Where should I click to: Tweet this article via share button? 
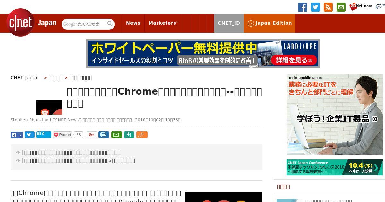(x=30, y=135)
